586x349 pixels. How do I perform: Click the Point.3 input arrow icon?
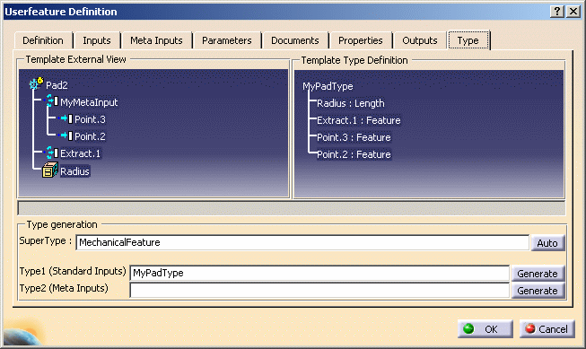coord(66,118)
